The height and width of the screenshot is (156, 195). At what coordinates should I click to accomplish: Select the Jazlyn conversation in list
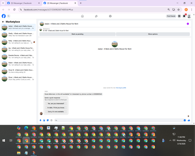tap(18, 27)
